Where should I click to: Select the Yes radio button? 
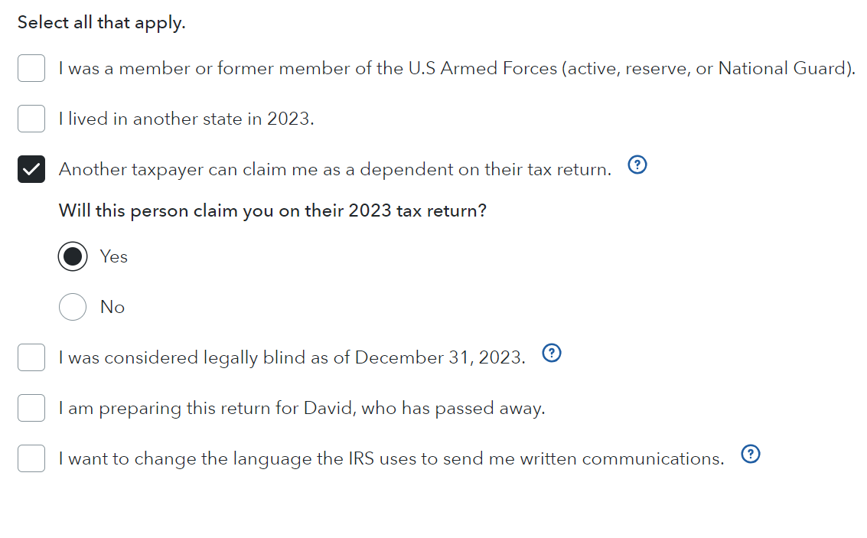coord(73,256)
